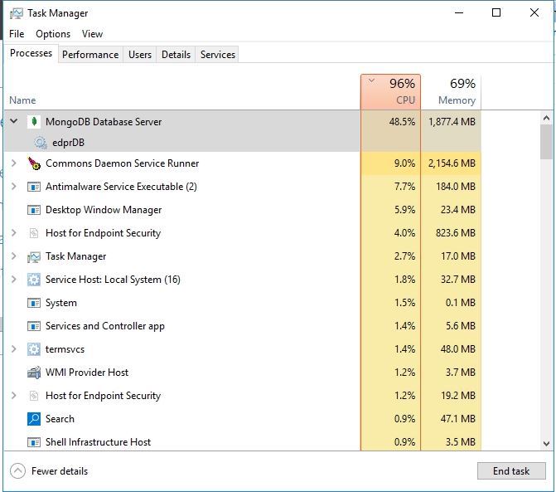This screenshot has width=556, height=492.
Task: Click the termsvcs gear icon
Action: click(34, 349)
